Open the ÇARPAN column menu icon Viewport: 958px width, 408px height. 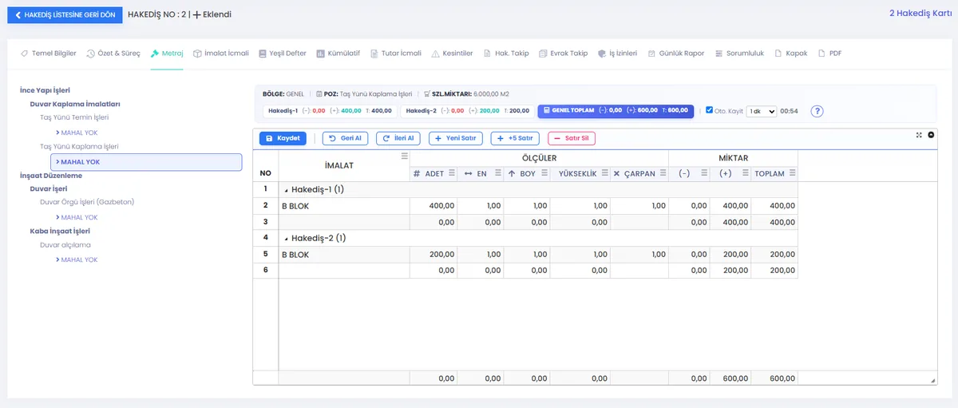pyautogui.click(x=661, y=173)
